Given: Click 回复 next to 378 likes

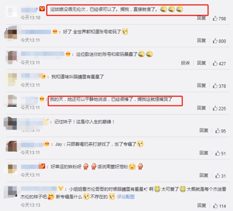Looking at the screenshot, I should (x=201, y=86).
